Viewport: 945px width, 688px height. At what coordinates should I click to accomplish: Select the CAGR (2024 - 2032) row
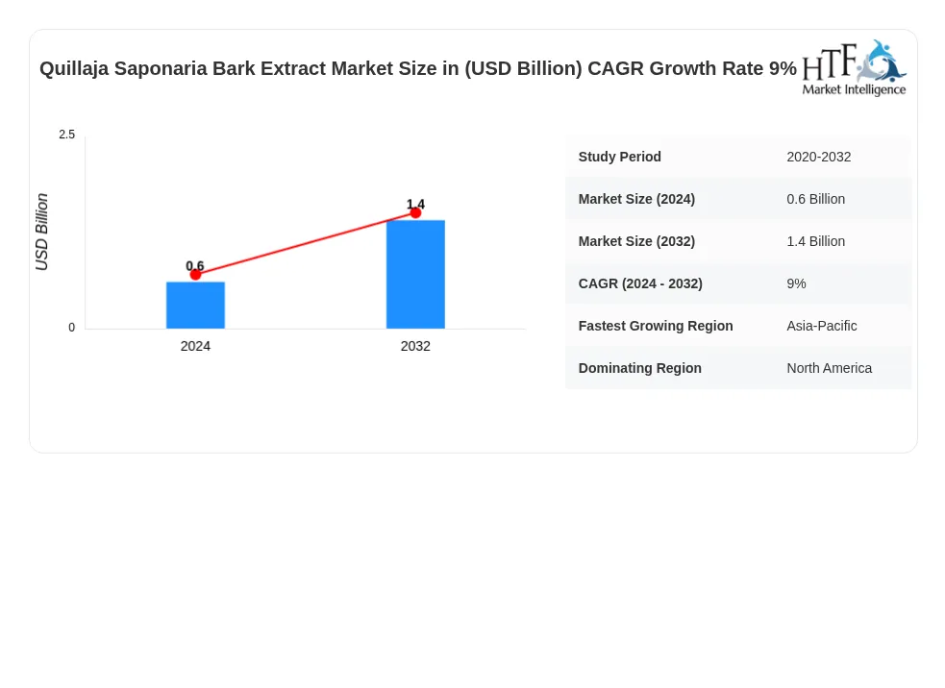point(738,283)
